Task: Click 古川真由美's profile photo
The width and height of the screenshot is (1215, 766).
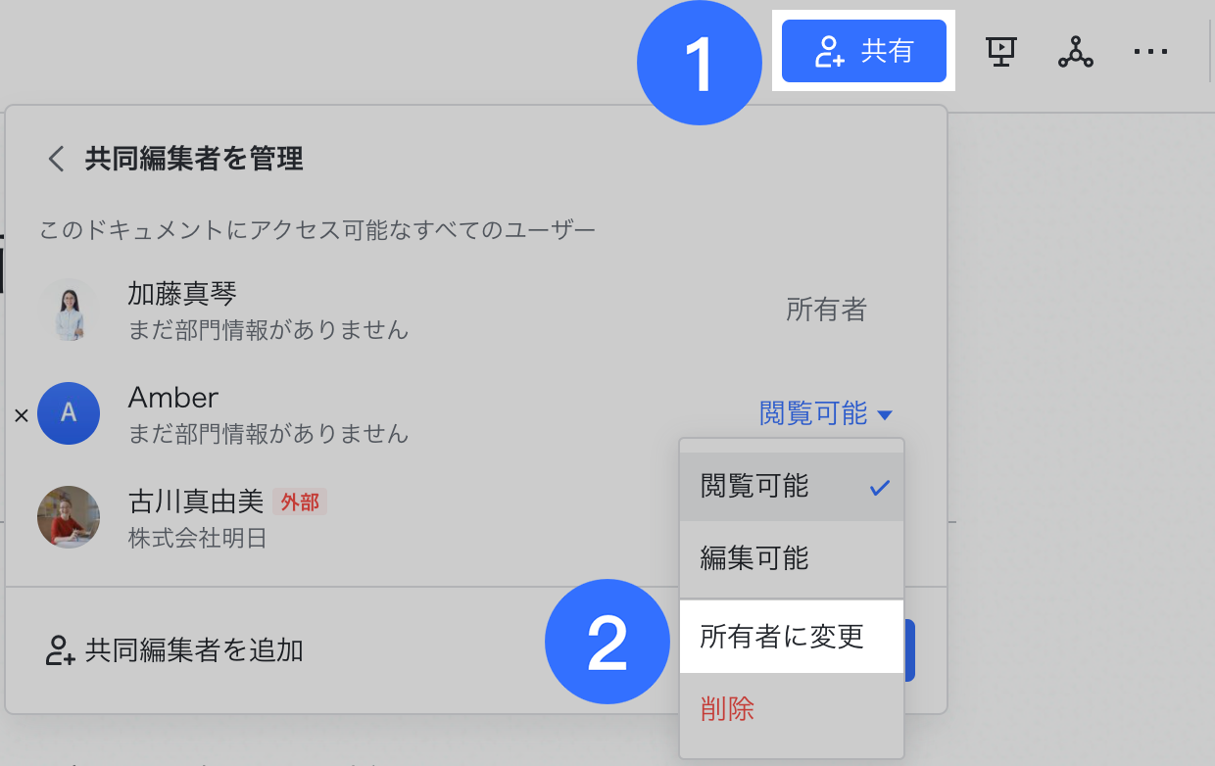Action: [x=69, y=517]
